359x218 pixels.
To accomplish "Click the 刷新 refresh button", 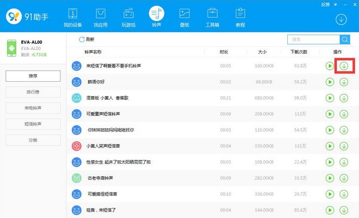I will (x=87, y=39).
